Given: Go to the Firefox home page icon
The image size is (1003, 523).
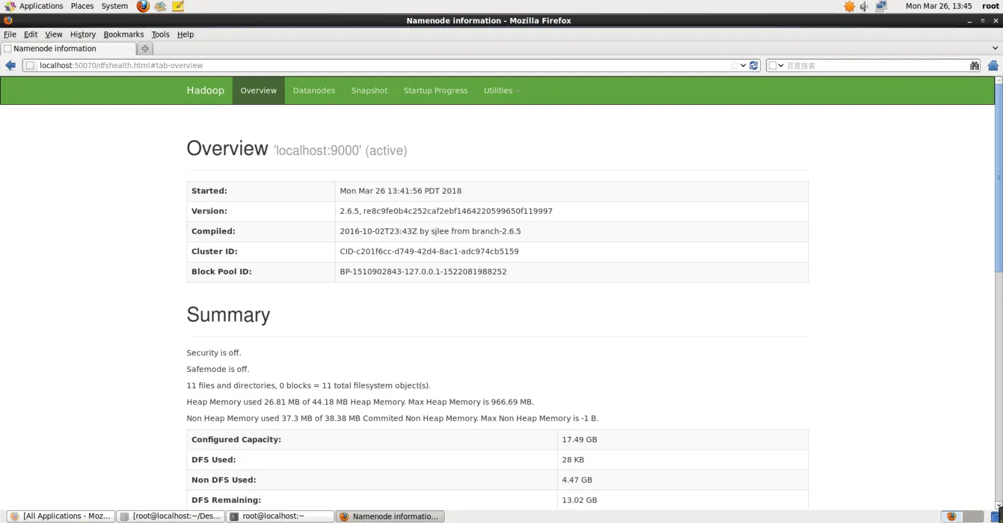Looking at the screenshot, I should click(x=993, y=65).
